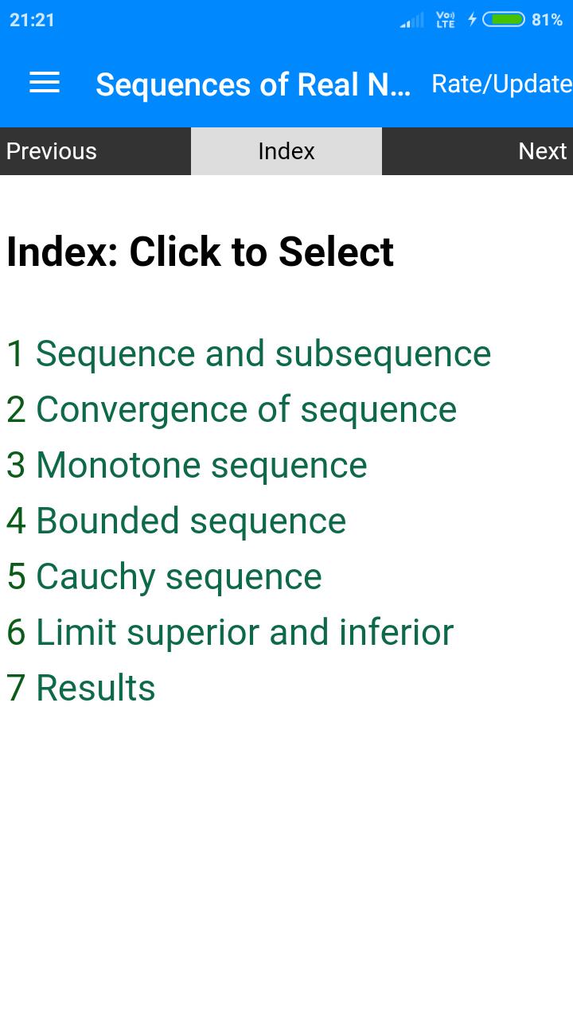Tap the charging bolt icon
Screen dimensions: 573x1019
472,19
